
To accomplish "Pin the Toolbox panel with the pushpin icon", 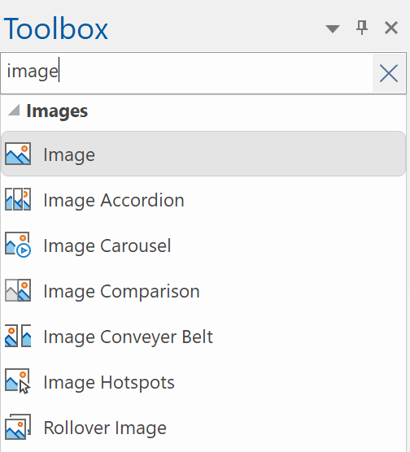I will point(362,28).
